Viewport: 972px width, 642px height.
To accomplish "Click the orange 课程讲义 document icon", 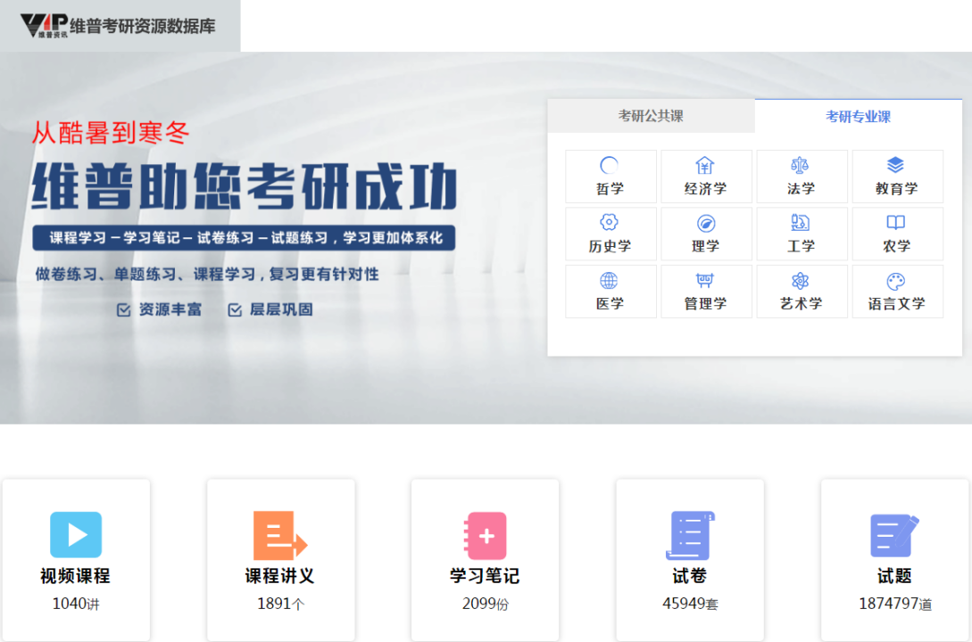I will point(279,535).
